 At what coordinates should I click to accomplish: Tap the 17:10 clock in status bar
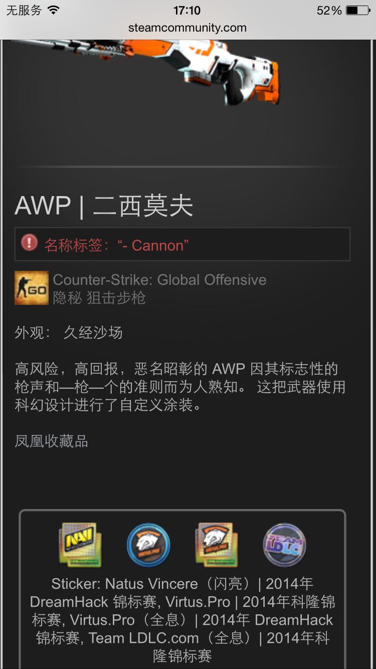[187, 11]
